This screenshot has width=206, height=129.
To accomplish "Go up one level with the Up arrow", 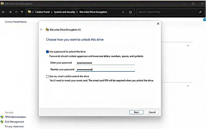I will point(22,12).
